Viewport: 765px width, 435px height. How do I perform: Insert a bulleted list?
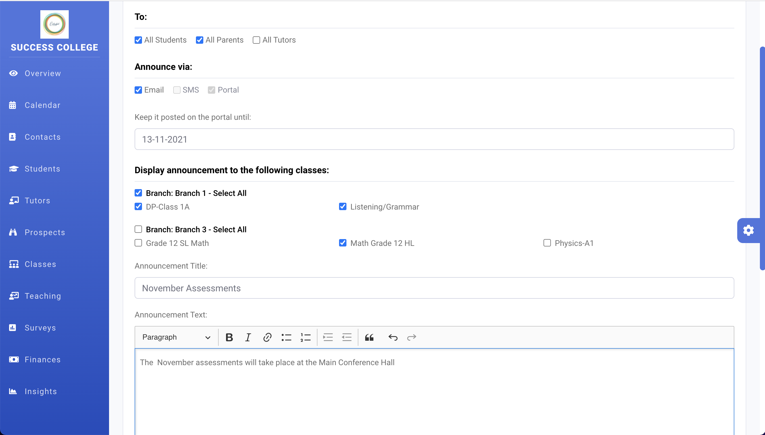tap(286, 337)
